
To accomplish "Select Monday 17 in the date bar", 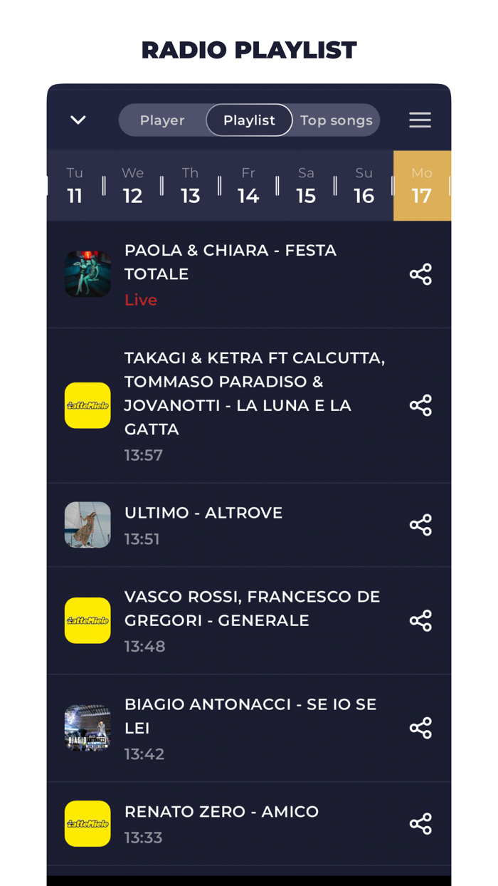I will click(x=422, y=184).
